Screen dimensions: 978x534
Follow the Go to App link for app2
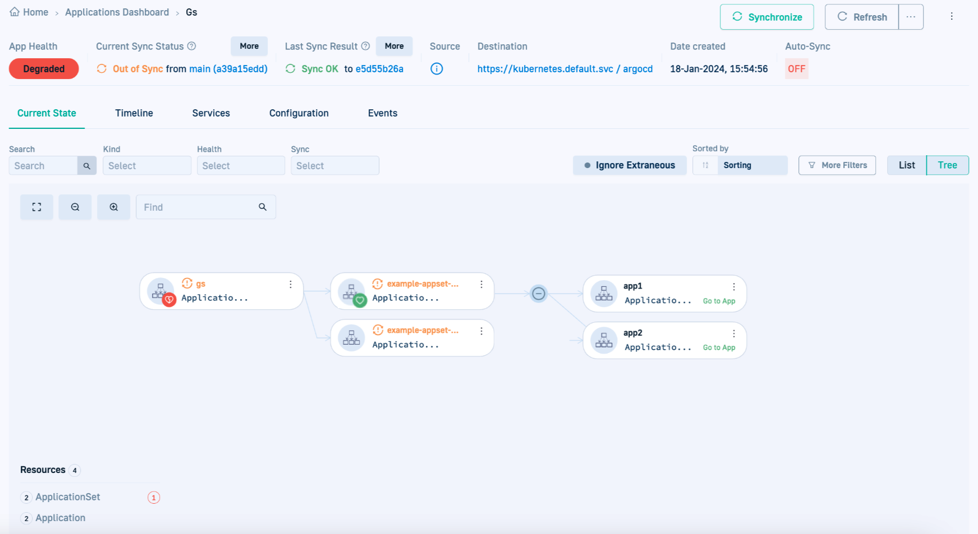[719, 347]
